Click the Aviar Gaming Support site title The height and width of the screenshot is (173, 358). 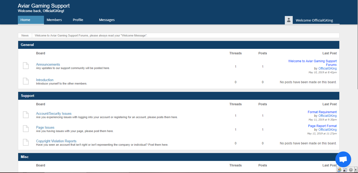tap(44, 6)
